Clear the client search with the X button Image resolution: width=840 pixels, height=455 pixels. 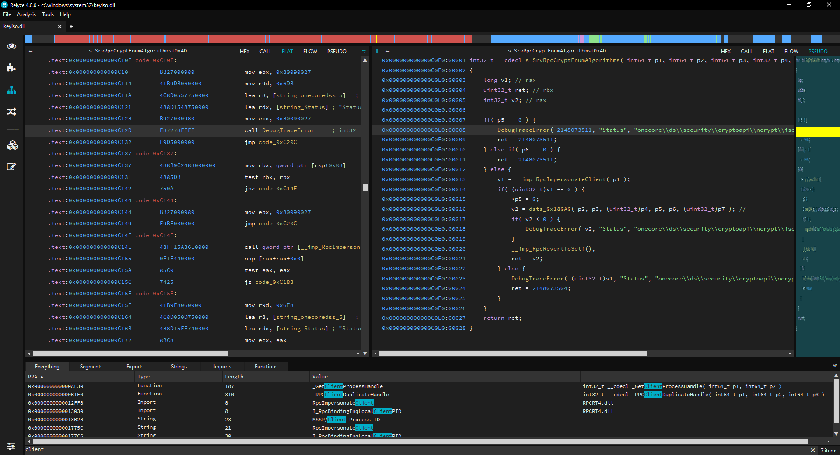click(813, 450)
